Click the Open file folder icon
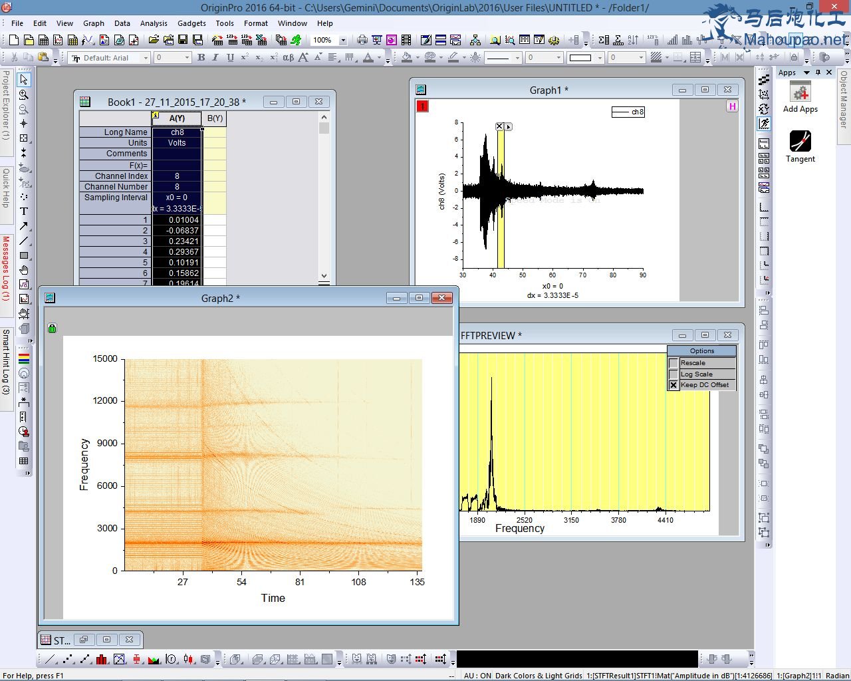Image resolution: width=851 pixels, height=681 pixels. click(x=154, y=41)
